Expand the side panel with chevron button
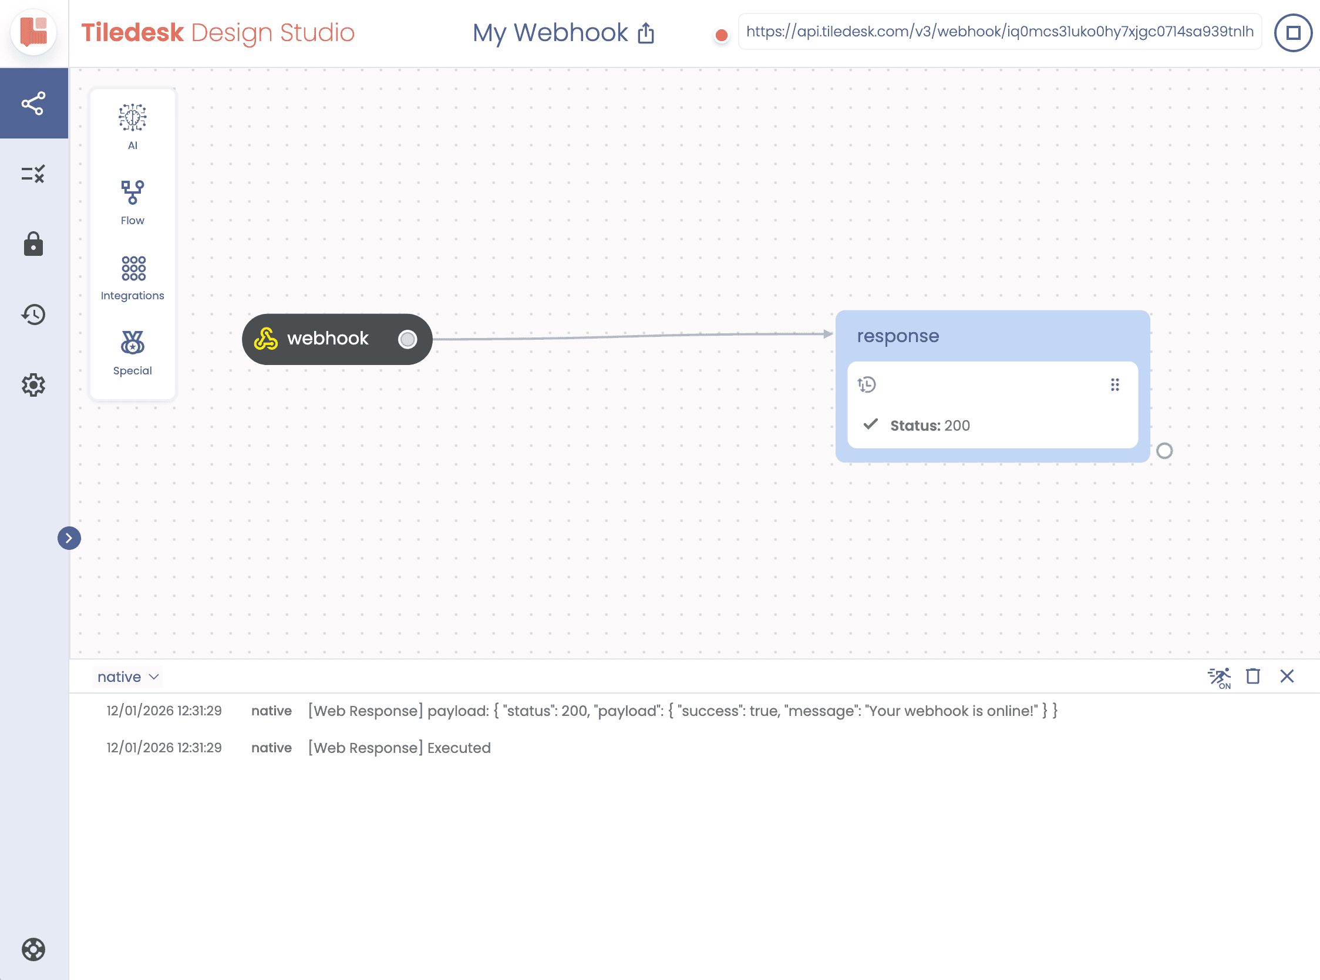 [69, 538]
